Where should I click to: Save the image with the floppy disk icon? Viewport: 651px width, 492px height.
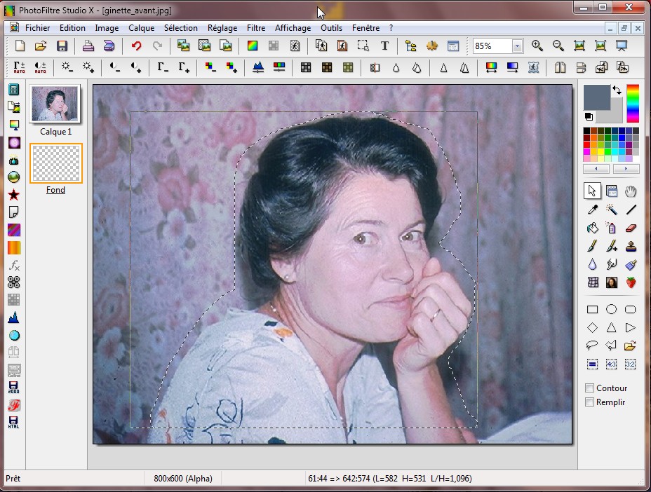point(62,46)
